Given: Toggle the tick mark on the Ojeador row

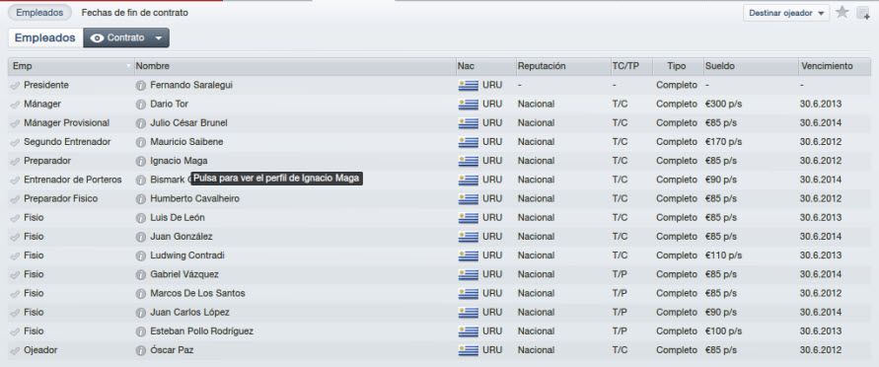Looking at the screenshot, I should 15,350.
